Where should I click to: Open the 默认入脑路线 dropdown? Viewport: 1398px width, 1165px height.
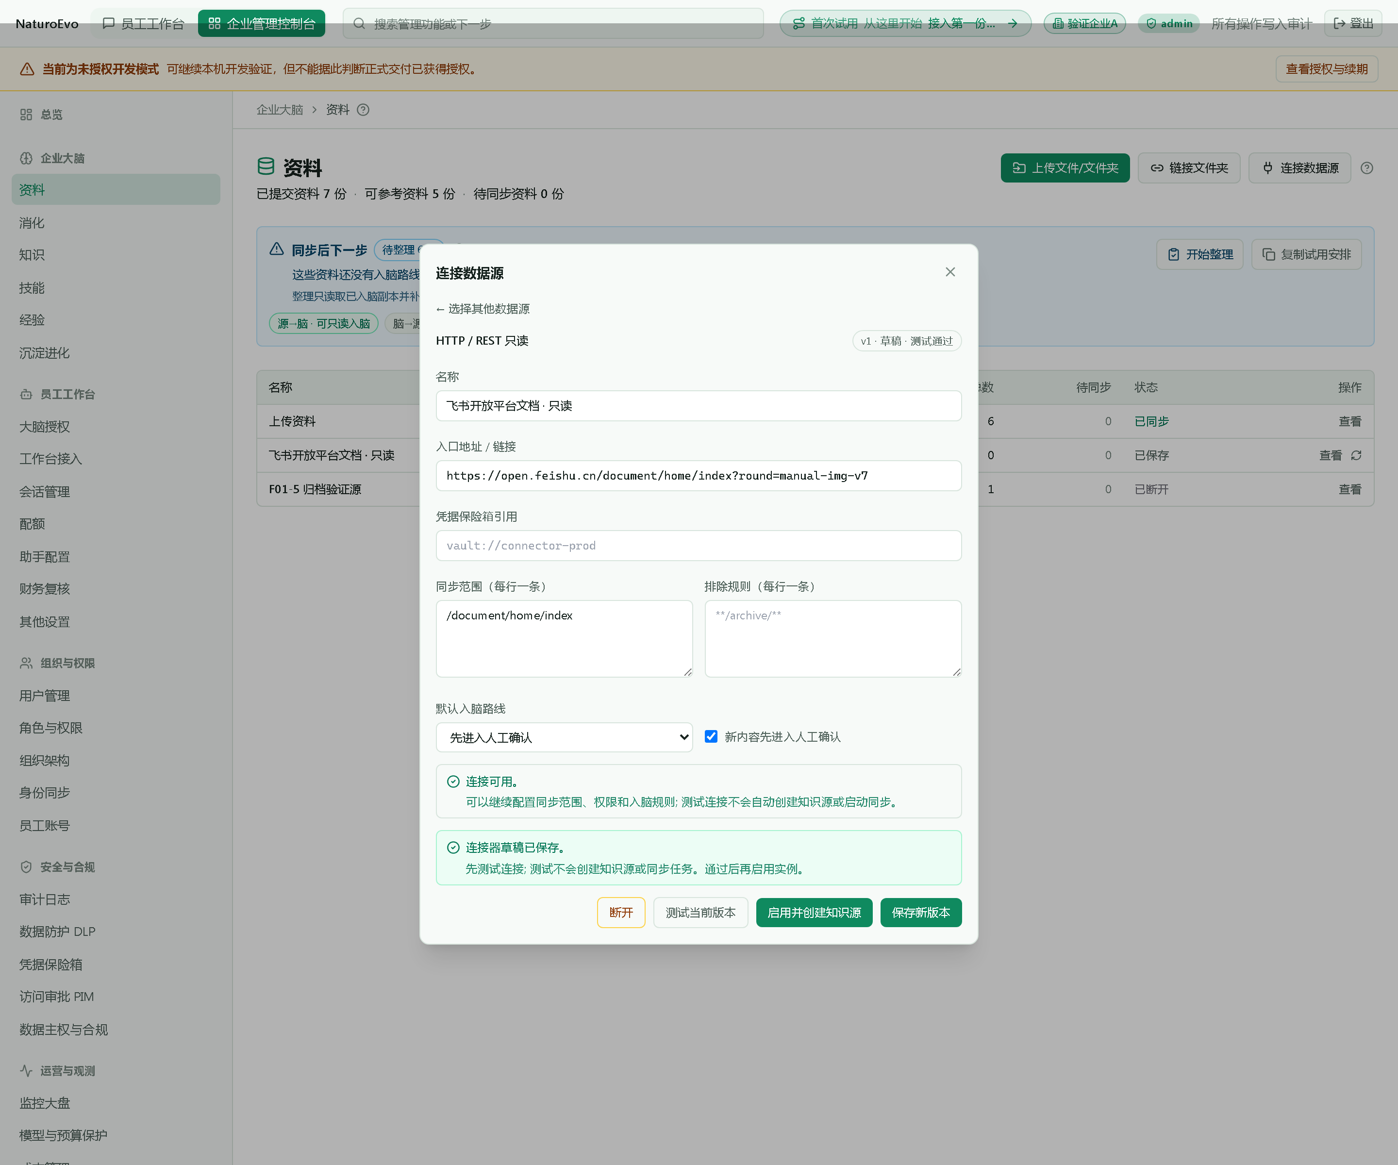pyautogui.click(x=564, y=737)
